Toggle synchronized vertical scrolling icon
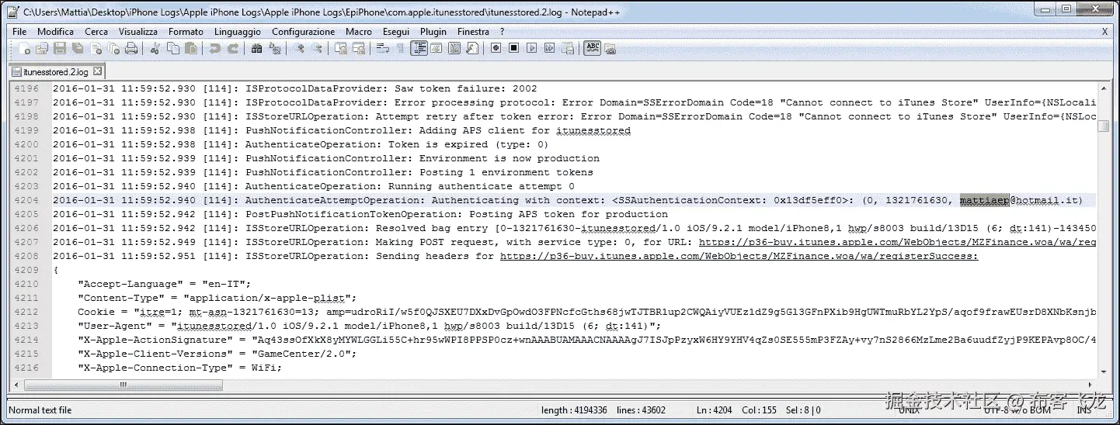 (x=340, y=49)
